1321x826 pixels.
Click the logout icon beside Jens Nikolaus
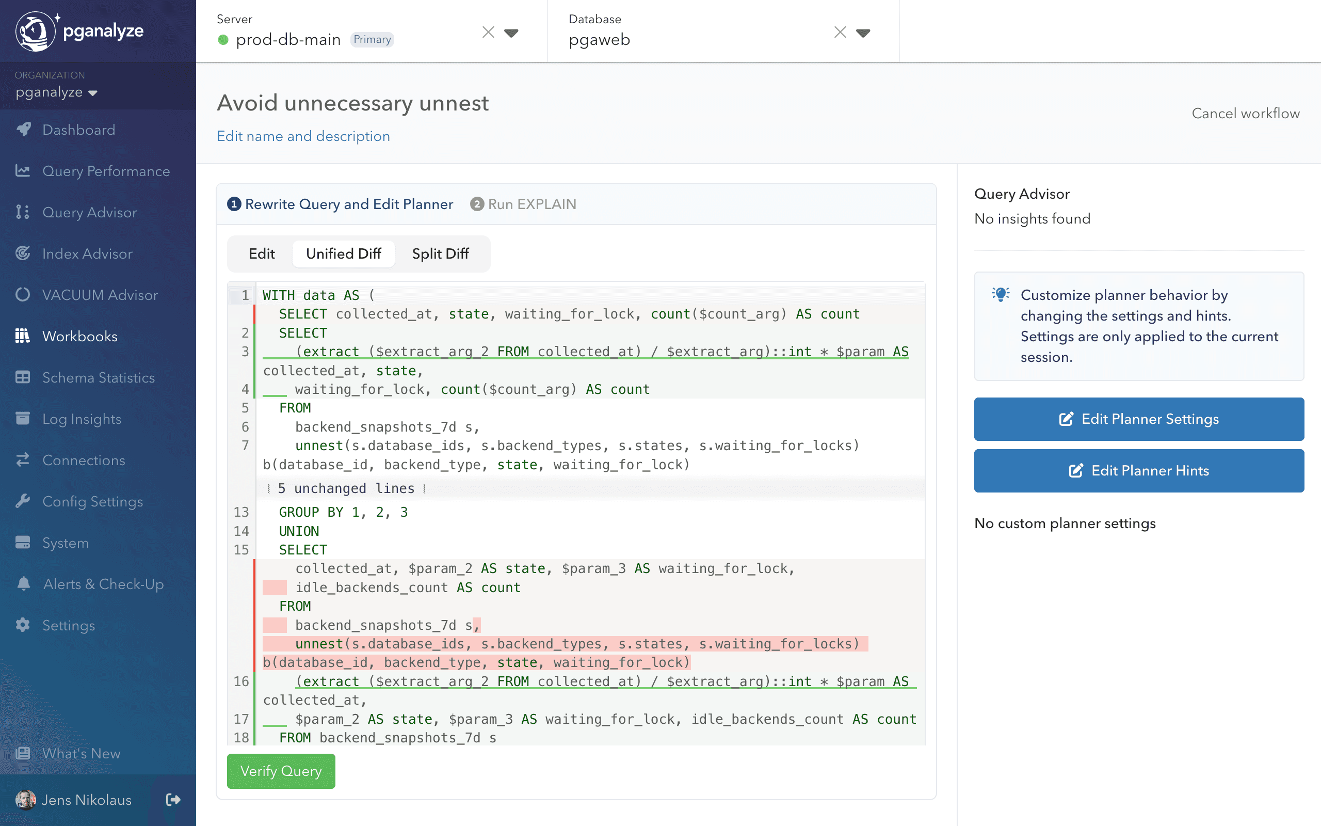tap(173, 800)
